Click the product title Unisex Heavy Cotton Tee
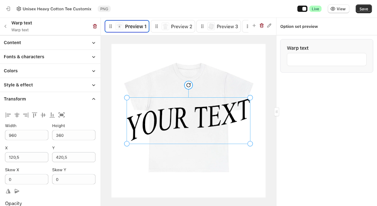The height and width of the screenshot is (206, 377). tap(57, 9)
